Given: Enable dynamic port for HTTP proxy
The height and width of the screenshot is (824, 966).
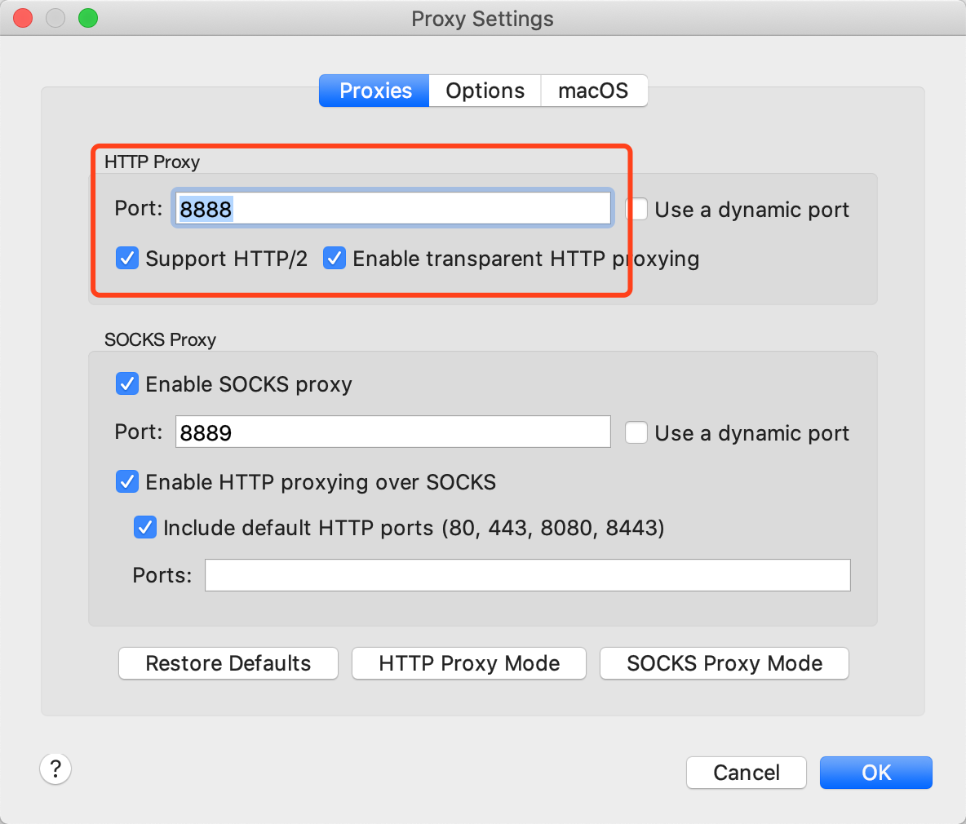Looking at the screenshot, I should pos(636,209).
